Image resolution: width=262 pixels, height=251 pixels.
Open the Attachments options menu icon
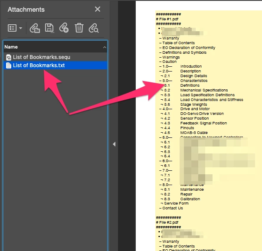[x=12, y=28]
